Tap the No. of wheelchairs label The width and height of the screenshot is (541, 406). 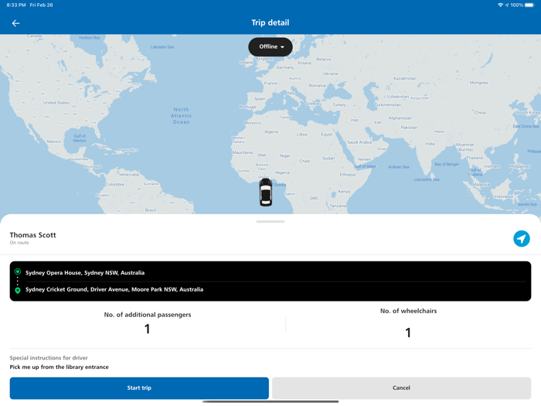point(409,311)
